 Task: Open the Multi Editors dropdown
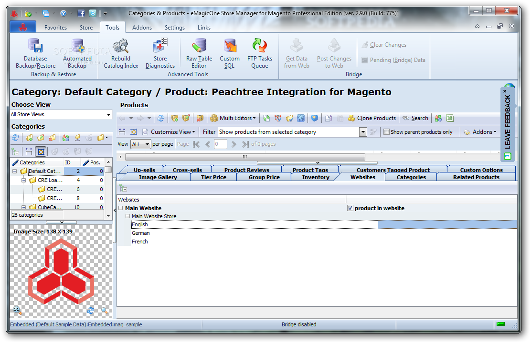[x=233, y=118]
